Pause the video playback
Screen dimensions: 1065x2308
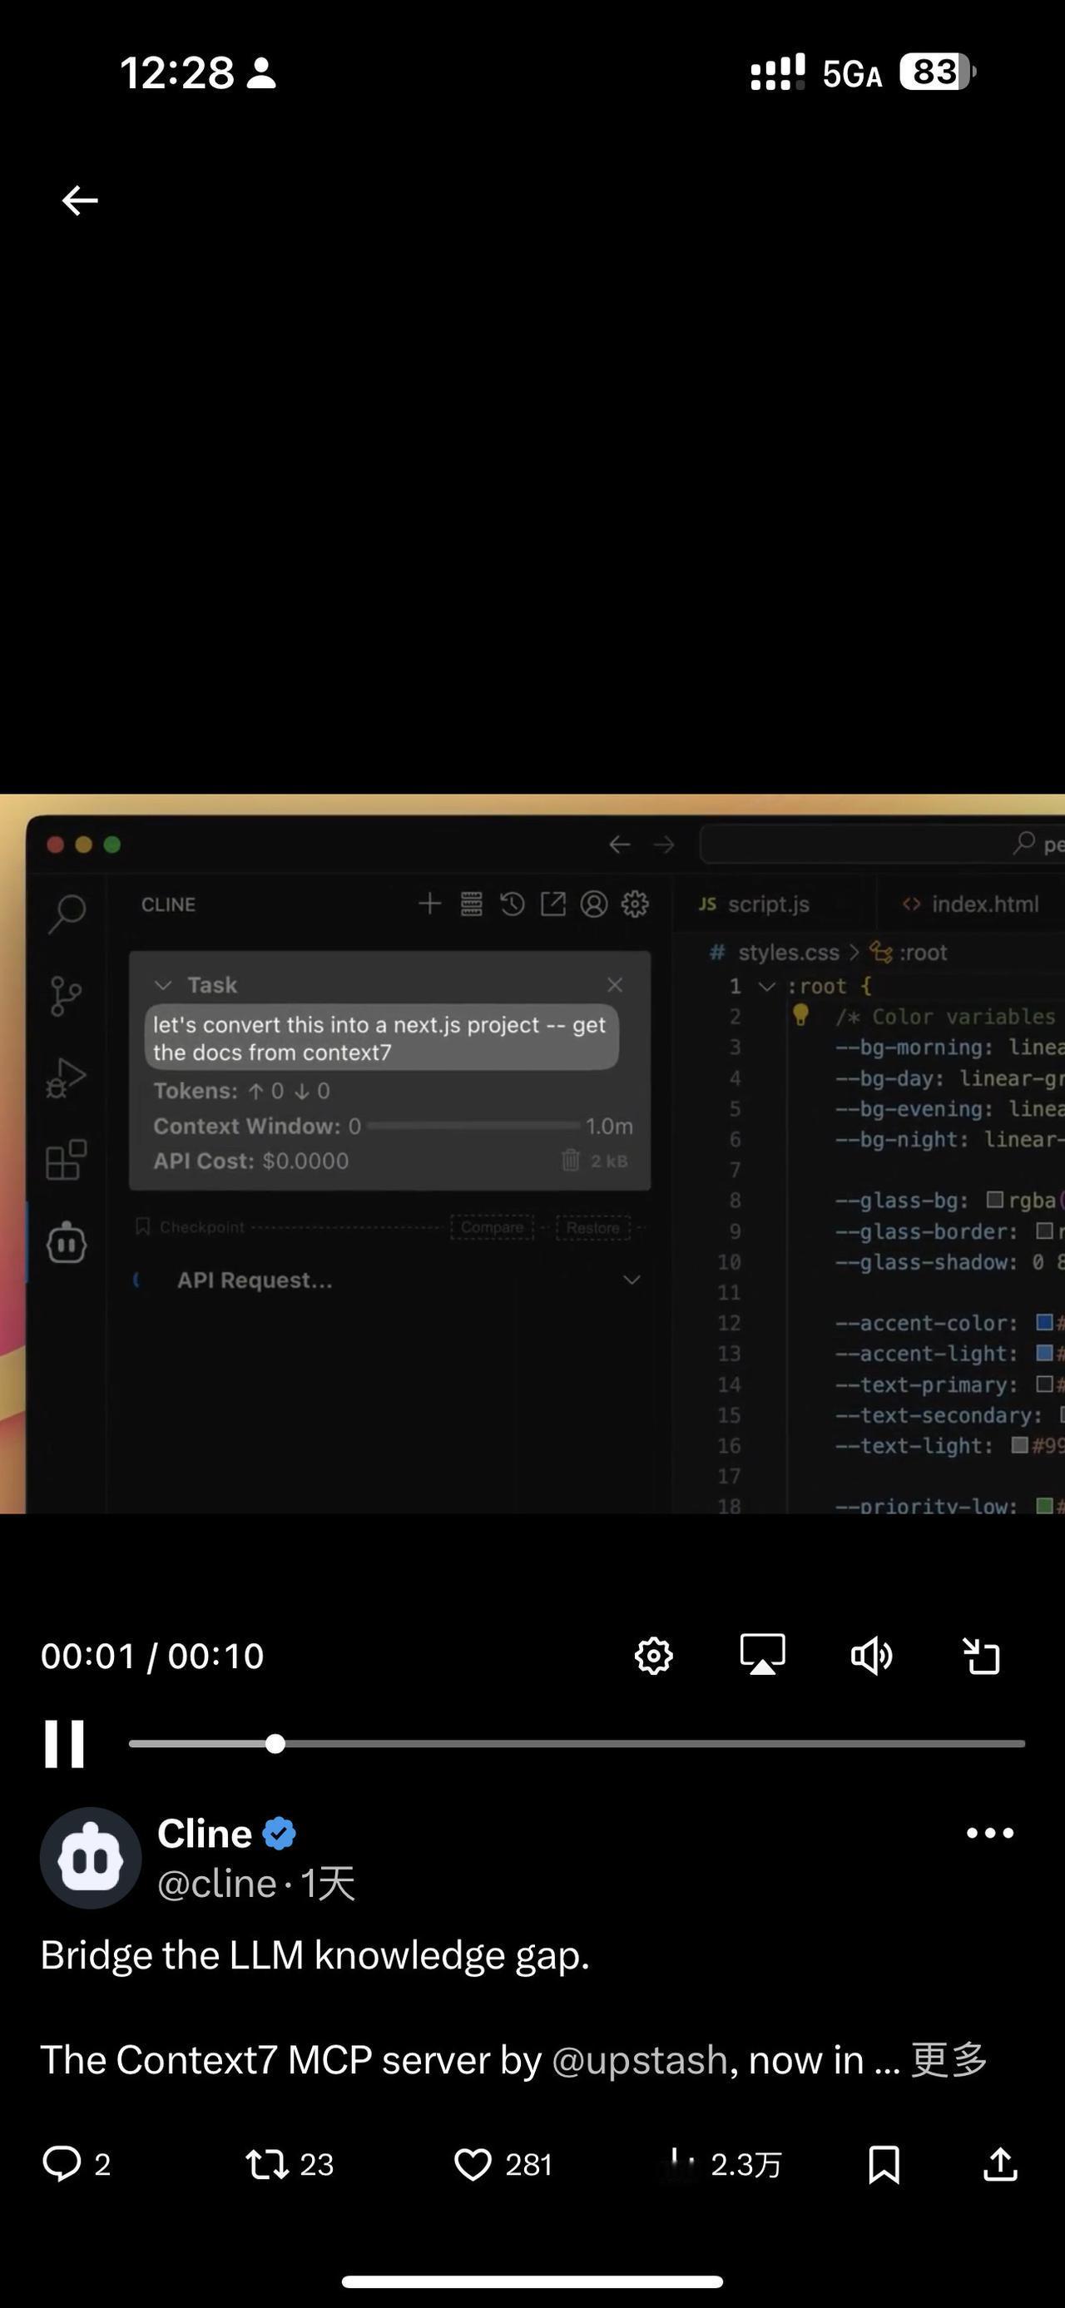point(65,1744)
